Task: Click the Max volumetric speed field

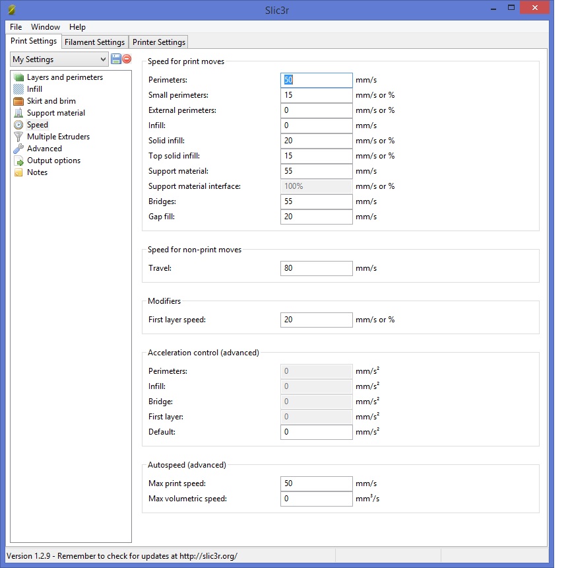Action: coord(316,499)
